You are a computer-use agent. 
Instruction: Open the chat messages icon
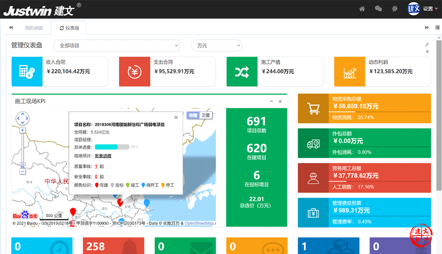point(378,9)
